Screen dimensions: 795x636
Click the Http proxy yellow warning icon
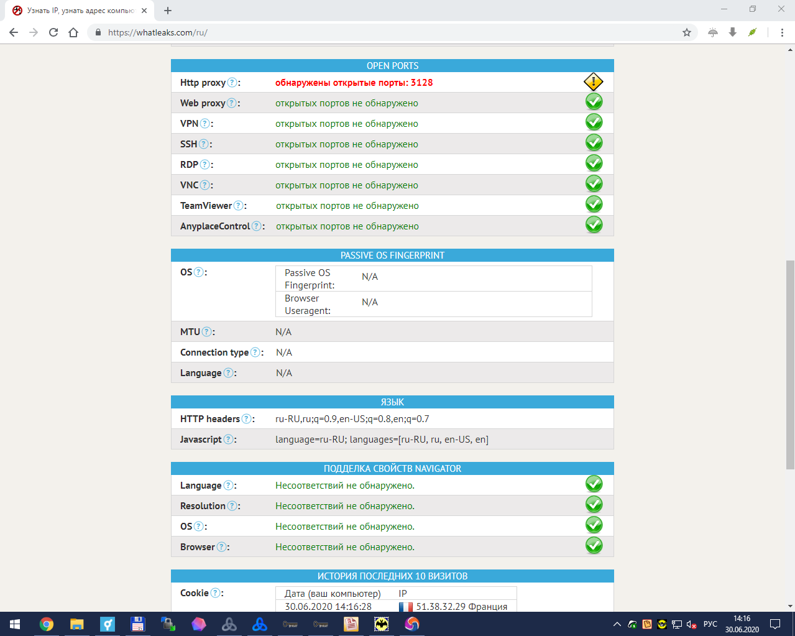tap(594, 82)
